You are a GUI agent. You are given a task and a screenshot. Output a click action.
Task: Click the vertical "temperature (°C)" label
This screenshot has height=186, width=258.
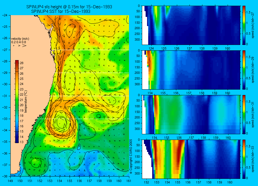point(26,102)
